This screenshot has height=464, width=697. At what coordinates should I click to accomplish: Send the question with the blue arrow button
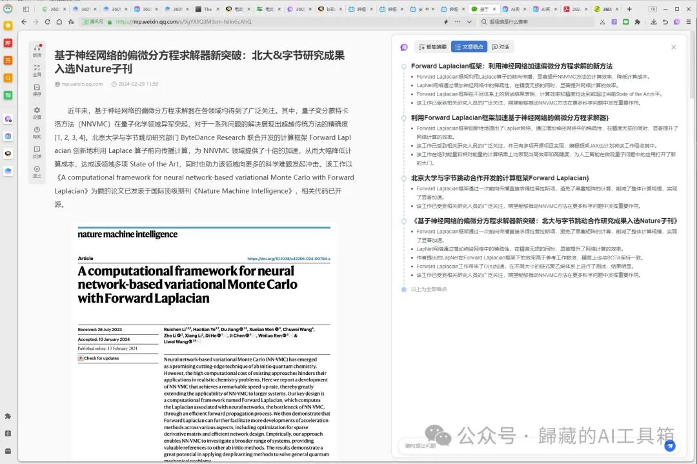(670, 446)
